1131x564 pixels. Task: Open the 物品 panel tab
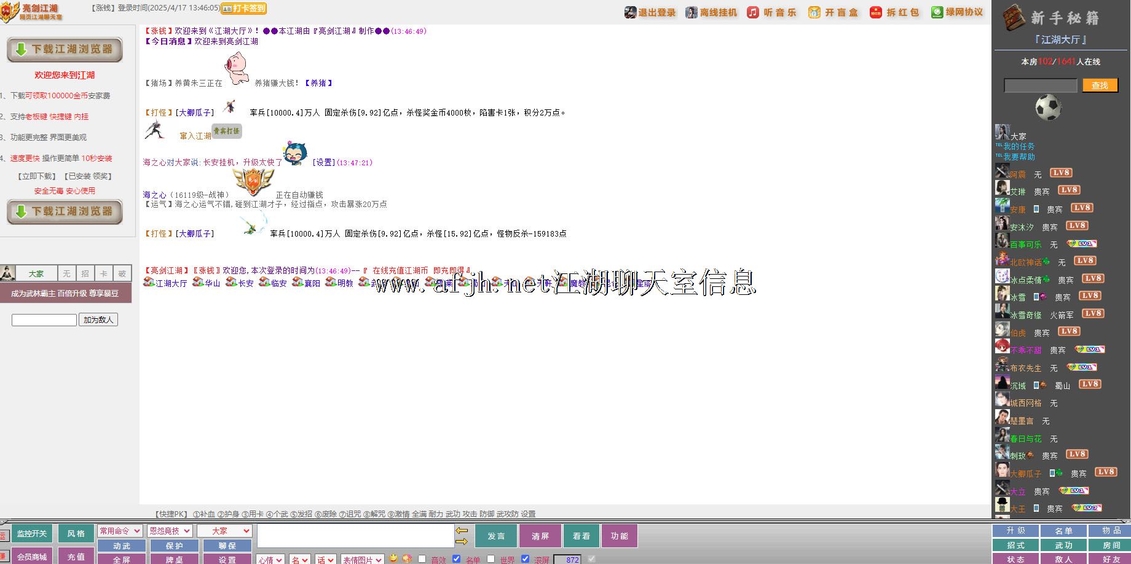coord(1111,530)
